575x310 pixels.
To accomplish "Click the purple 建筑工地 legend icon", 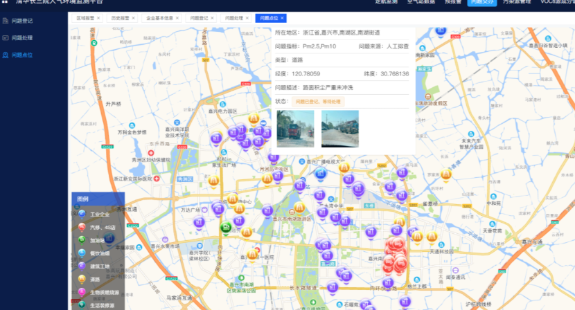I will (x=82, y=266).
